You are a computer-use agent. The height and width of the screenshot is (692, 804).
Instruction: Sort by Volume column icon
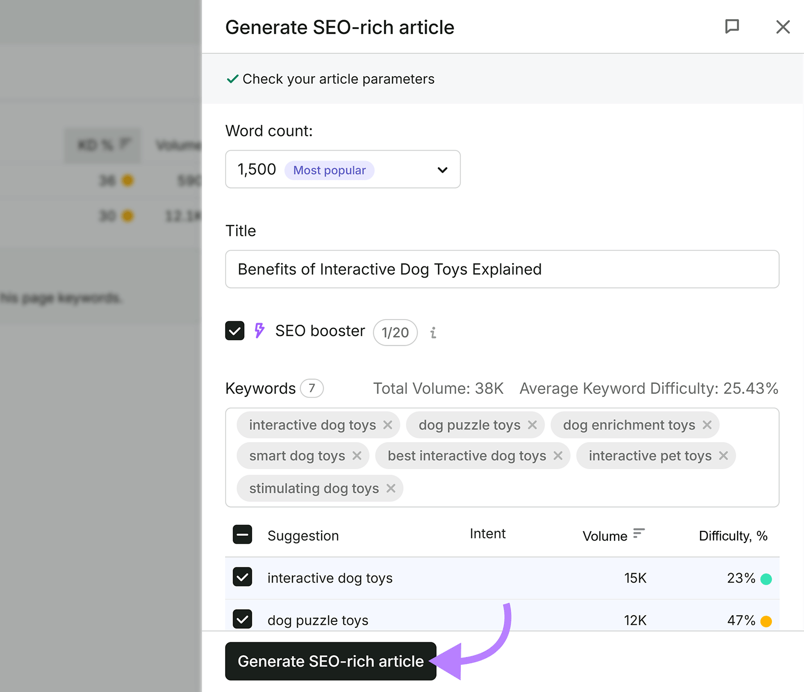click(639, 533)
